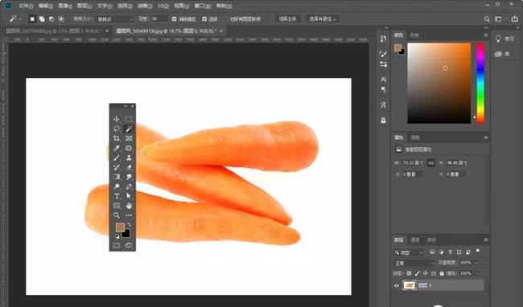Click the link width-height chain icon
Image resolution: width=523 pixels, height=307 pixels.
[431, 163]
